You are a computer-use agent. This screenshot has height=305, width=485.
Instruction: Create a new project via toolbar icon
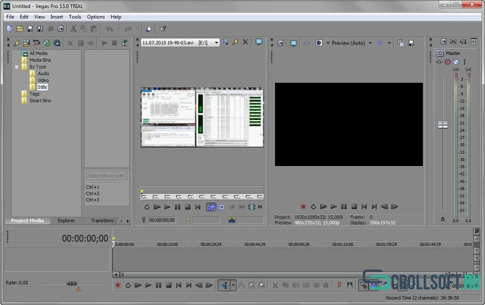coord(10,29)
